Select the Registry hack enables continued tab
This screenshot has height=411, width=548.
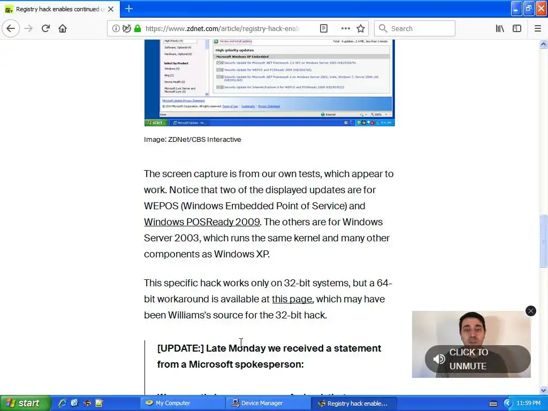coord(60,9)
